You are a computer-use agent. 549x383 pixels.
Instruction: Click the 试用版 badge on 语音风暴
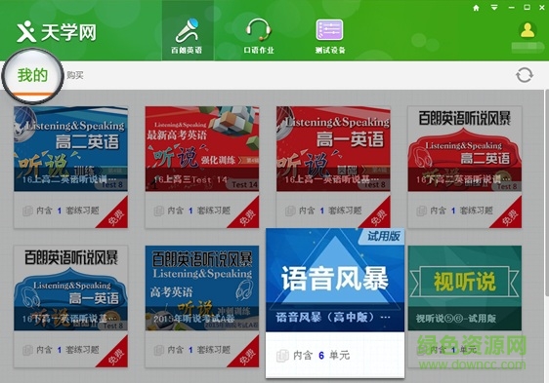[382, 237]
